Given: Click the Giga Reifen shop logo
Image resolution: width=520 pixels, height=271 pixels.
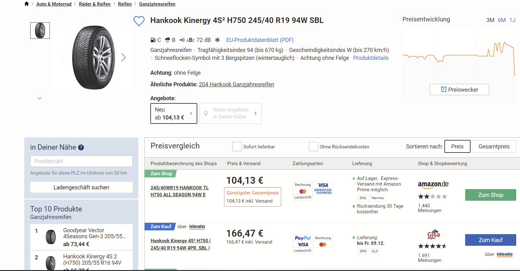Looking at the screenshot, I should tap(433, 234).
